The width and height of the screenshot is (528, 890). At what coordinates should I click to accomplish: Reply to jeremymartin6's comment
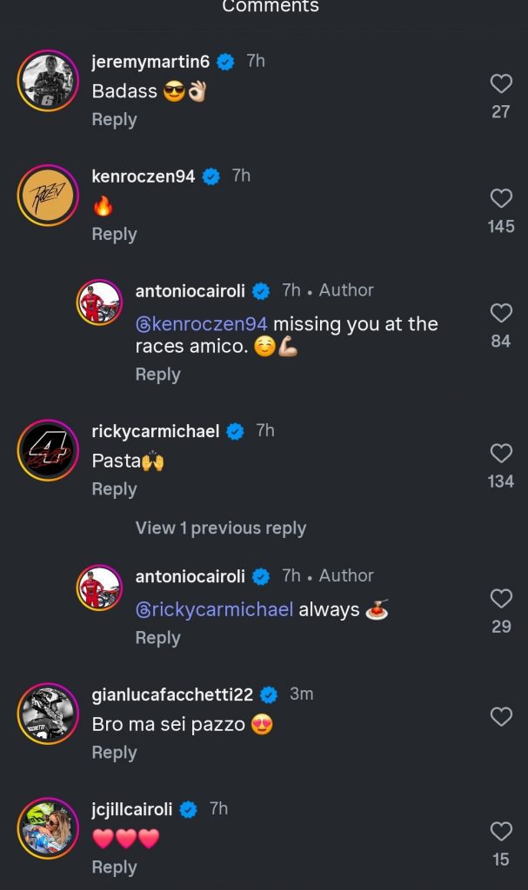tap(114, 120)
